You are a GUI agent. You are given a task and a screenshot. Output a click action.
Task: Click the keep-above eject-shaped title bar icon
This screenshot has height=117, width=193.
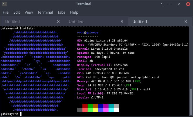(x=162, y=4)
